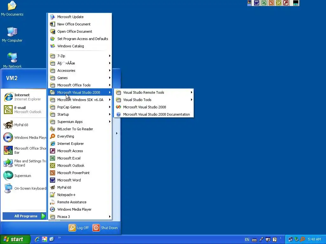The width and height of the screenshot is (326, 244).
Task: Select My Network desktop icon
Action: 12,60
